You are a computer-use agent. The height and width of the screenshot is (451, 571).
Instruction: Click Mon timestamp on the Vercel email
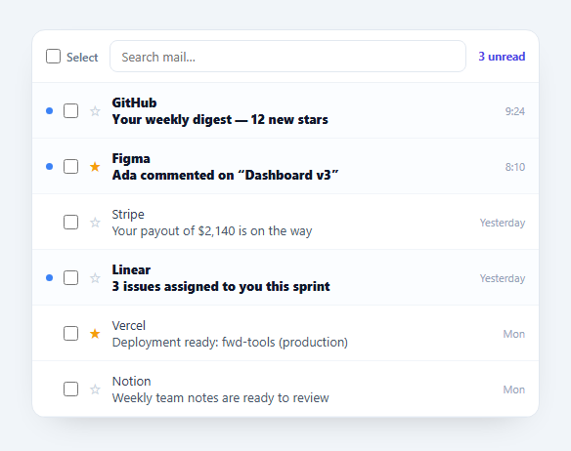coord(514,334)
